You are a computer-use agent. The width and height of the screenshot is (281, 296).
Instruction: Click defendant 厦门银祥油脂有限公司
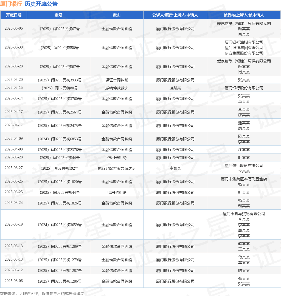(244, 42)
